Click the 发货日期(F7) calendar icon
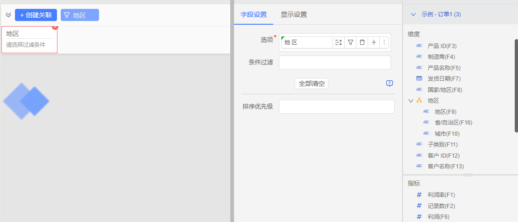This screenshot has height=222, width=518. click(419, 78)
